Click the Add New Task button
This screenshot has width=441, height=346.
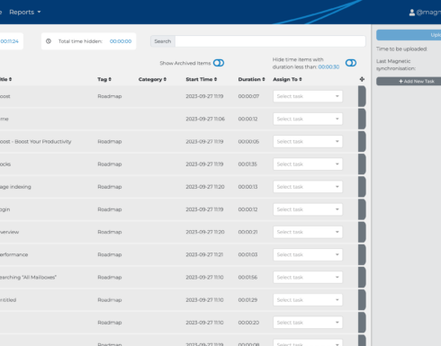click(409, 81)
